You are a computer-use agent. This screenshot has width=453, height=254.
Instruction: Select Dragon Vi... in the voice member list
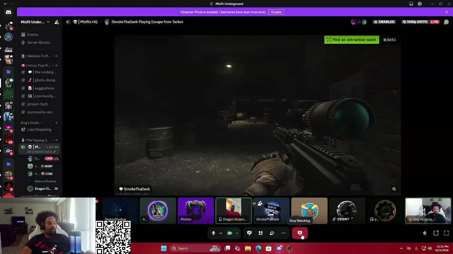(x=42, y=189)
